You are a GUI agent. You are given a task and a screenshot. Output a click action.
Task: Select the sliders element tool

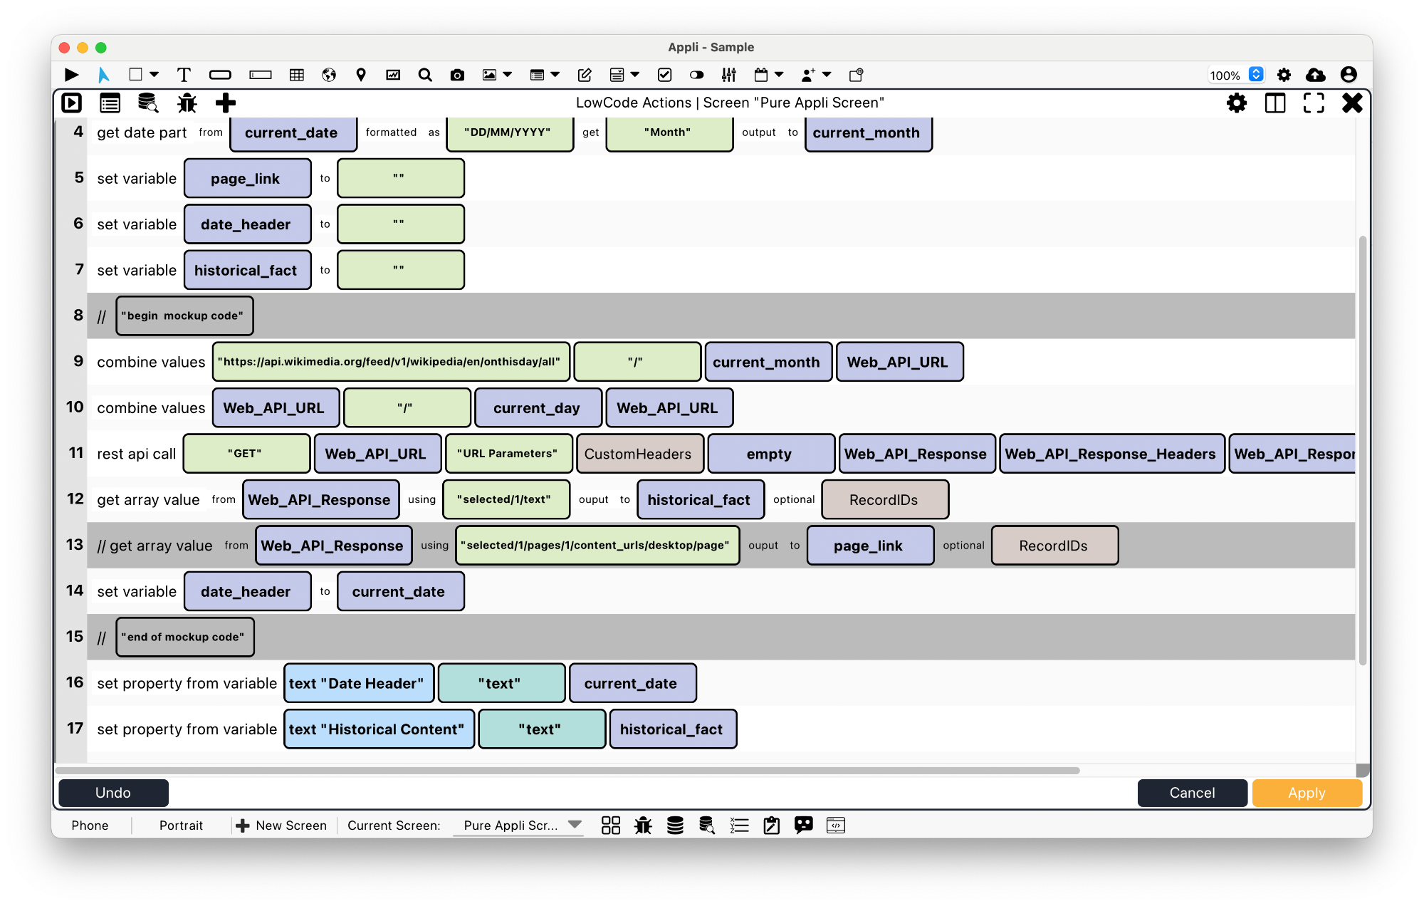tap(729, 75)
